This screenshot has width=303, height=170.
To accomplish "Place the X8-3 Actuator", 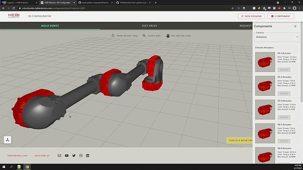I will coord(284,141).
